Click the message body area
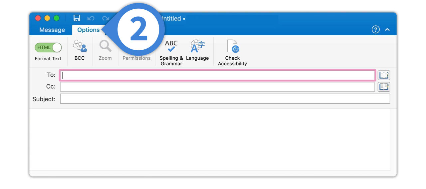The width and height of the screenshot is (426, 189). [x=210, y=139]
